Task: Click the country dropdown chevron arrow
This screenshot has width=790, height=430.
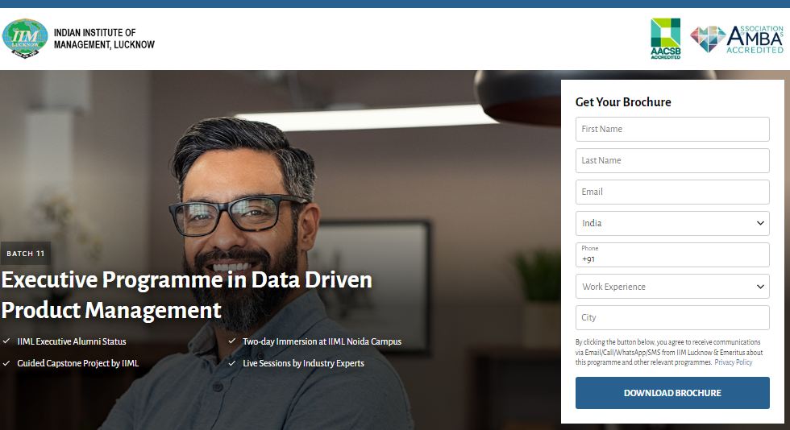Action: tap(760, 223)
